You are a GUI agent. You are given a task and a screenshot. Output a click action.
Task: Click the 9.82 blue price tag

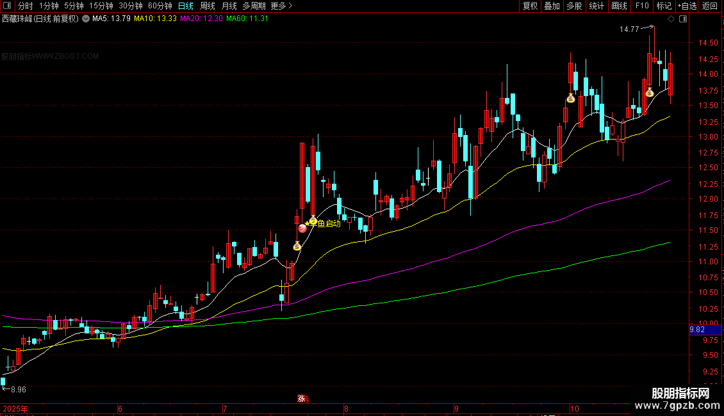(705, 330)
